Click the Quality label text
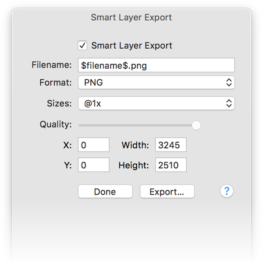Screen dimensions: 263x262 click(x=55, y=124)
